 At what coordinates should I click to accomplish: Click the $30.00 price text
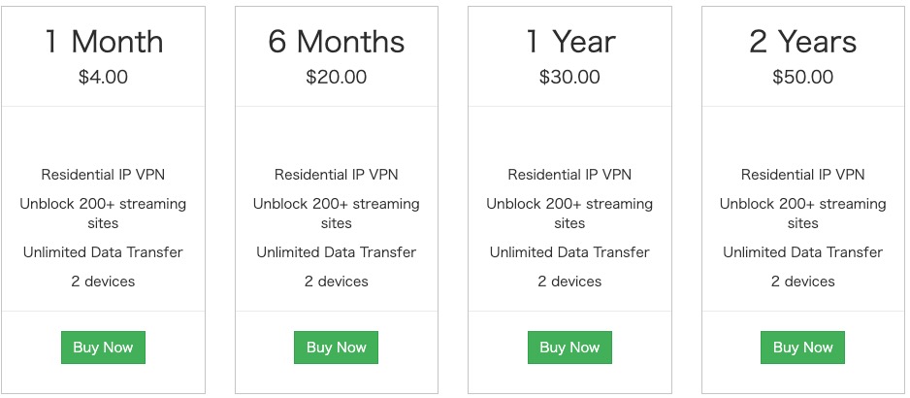click(569, 77)
